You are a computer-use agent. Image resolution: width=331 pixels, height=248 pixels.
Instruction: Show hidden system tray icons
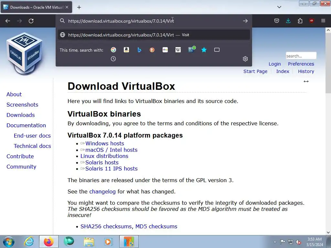(x=275, y=242)
